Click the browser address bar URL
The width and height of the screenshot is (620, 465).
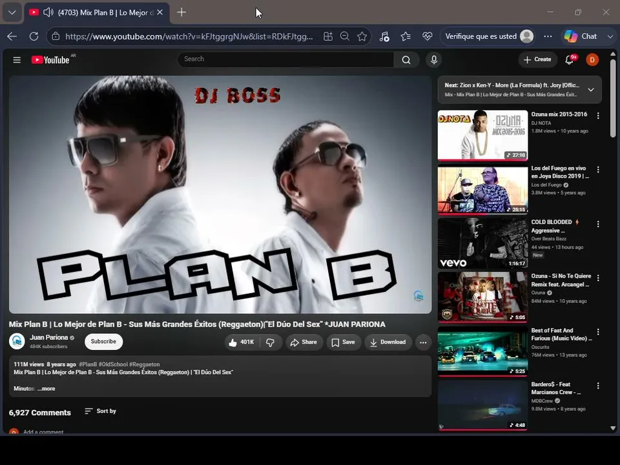tap(189, 36)
